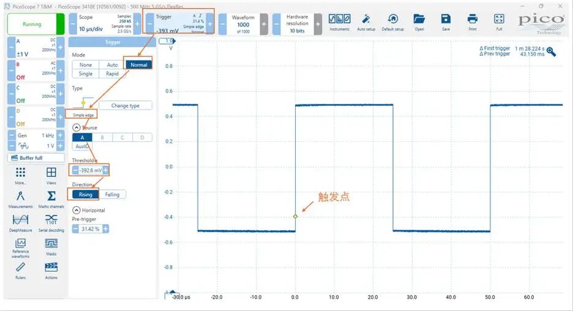
Task: Click the zoom magnifier in graph corner
Action: (x=552, y=52)
